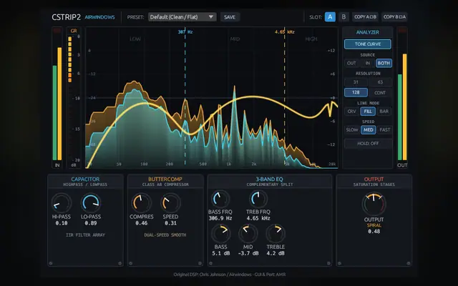Click the MID -3.7 dB value
458x286 pixels.
(248, 253)
